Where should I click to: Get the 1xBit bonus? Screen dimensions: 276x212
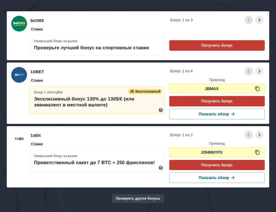pyautogui.click(x=217, y=165)
